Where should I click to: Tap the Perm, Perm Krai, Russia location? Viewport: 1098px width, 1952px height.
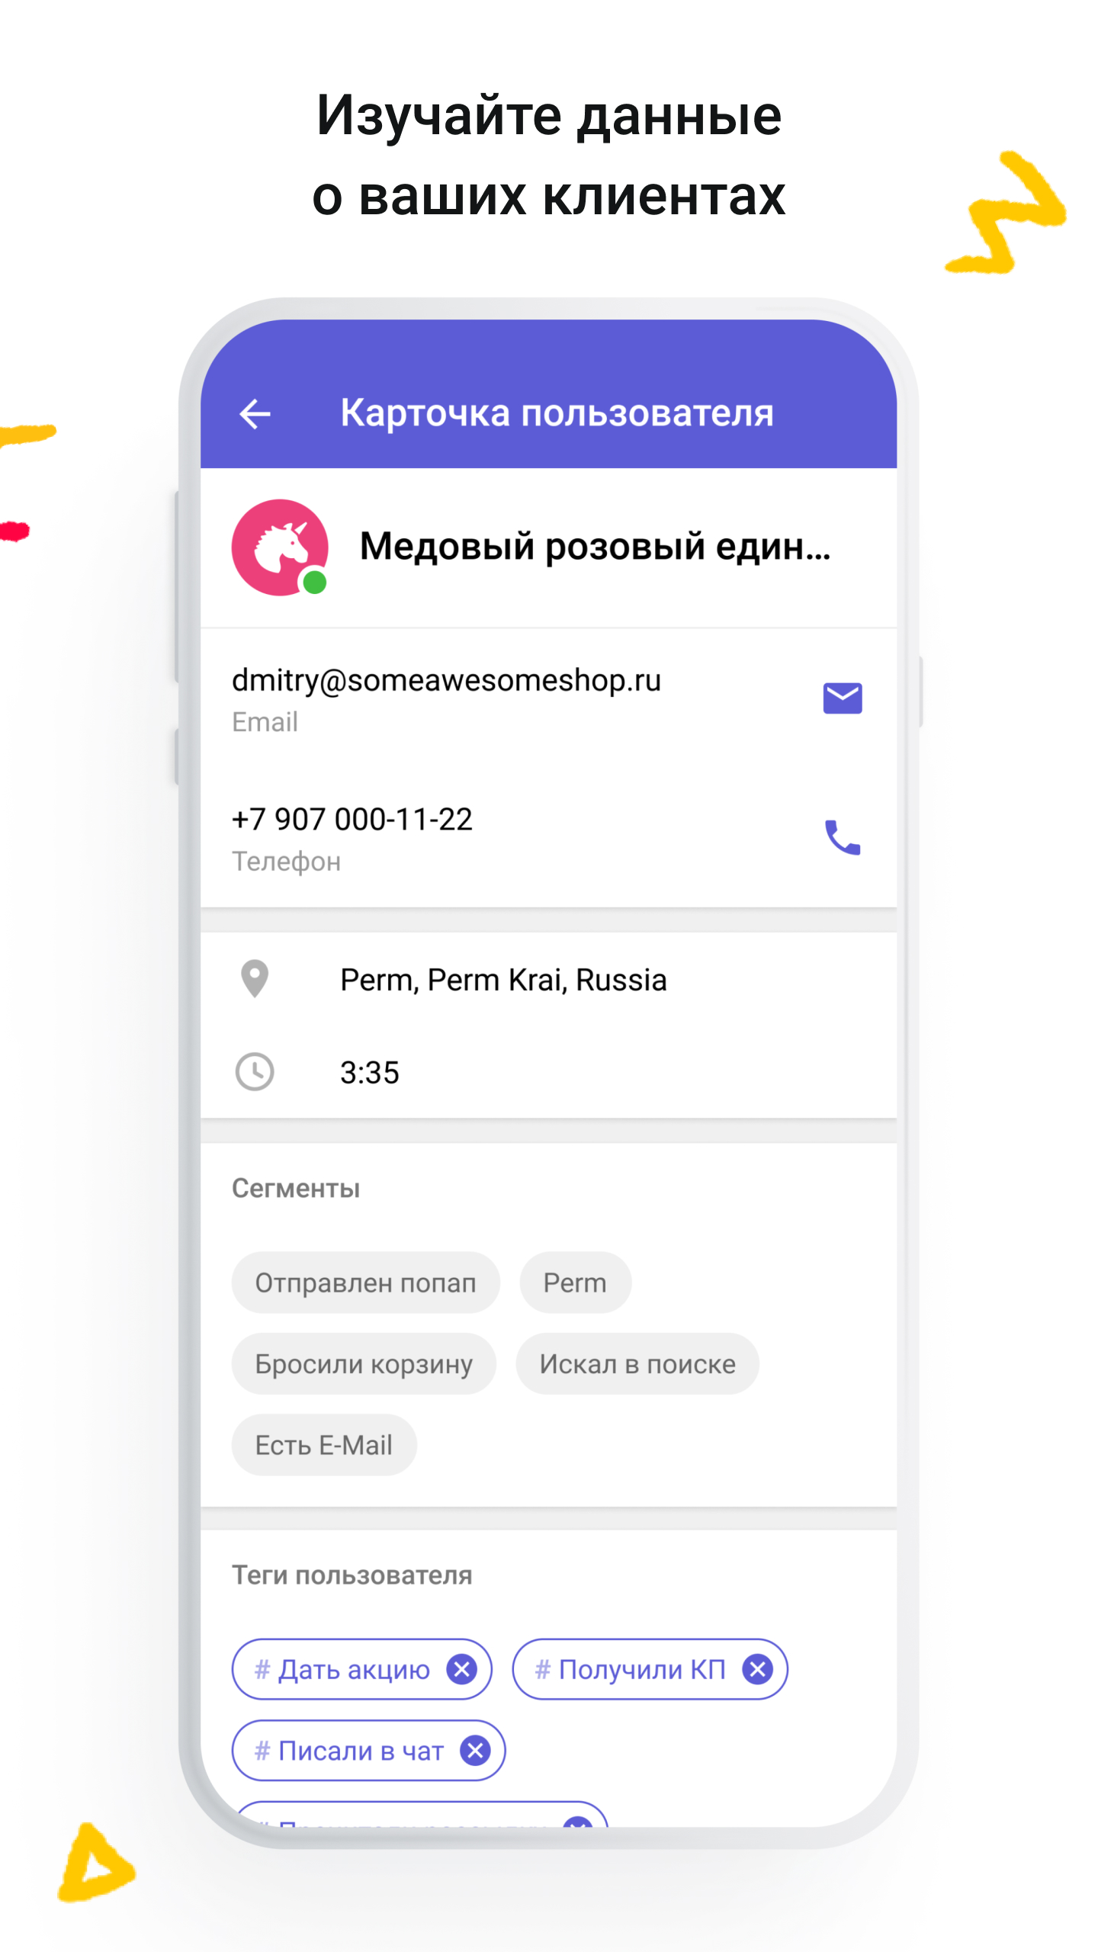pos(503,980)
